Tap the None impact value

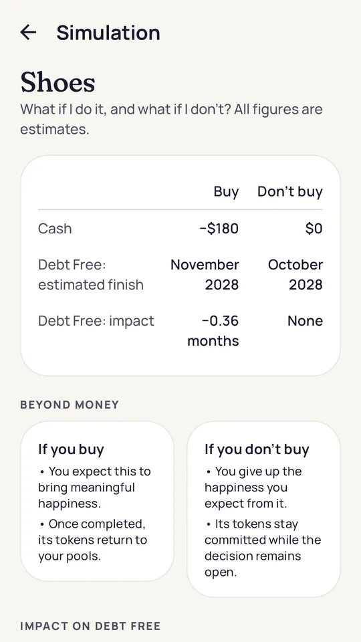click(305, 320)
